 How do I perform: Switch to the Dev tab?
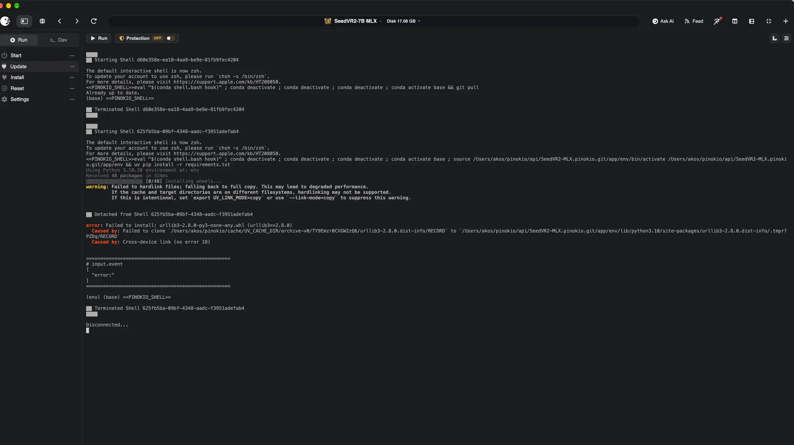pos(59,40)
